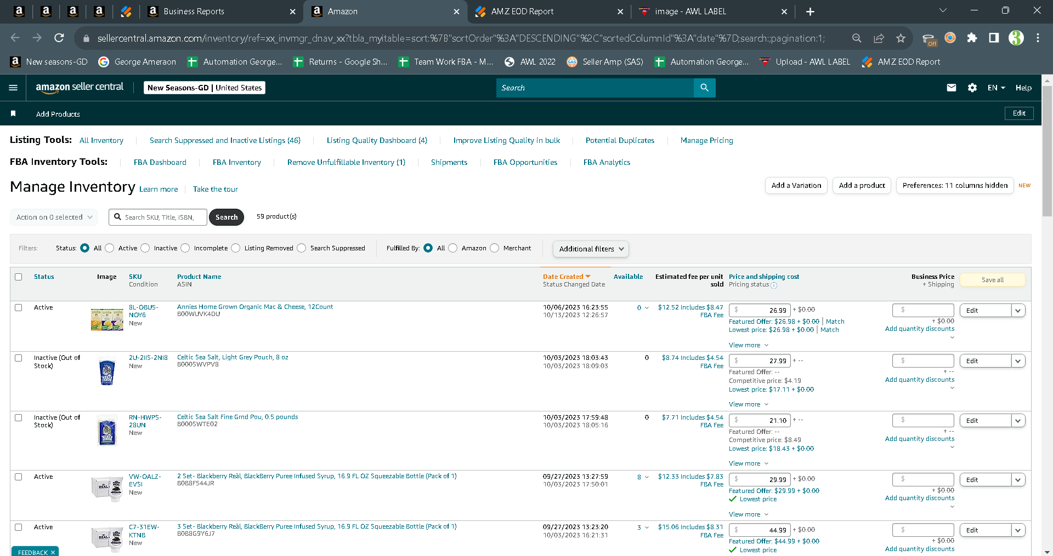Check the box for the RN-HWPS-28UN row
This screenshot has height=556, width=1053.
pos(19,417)
